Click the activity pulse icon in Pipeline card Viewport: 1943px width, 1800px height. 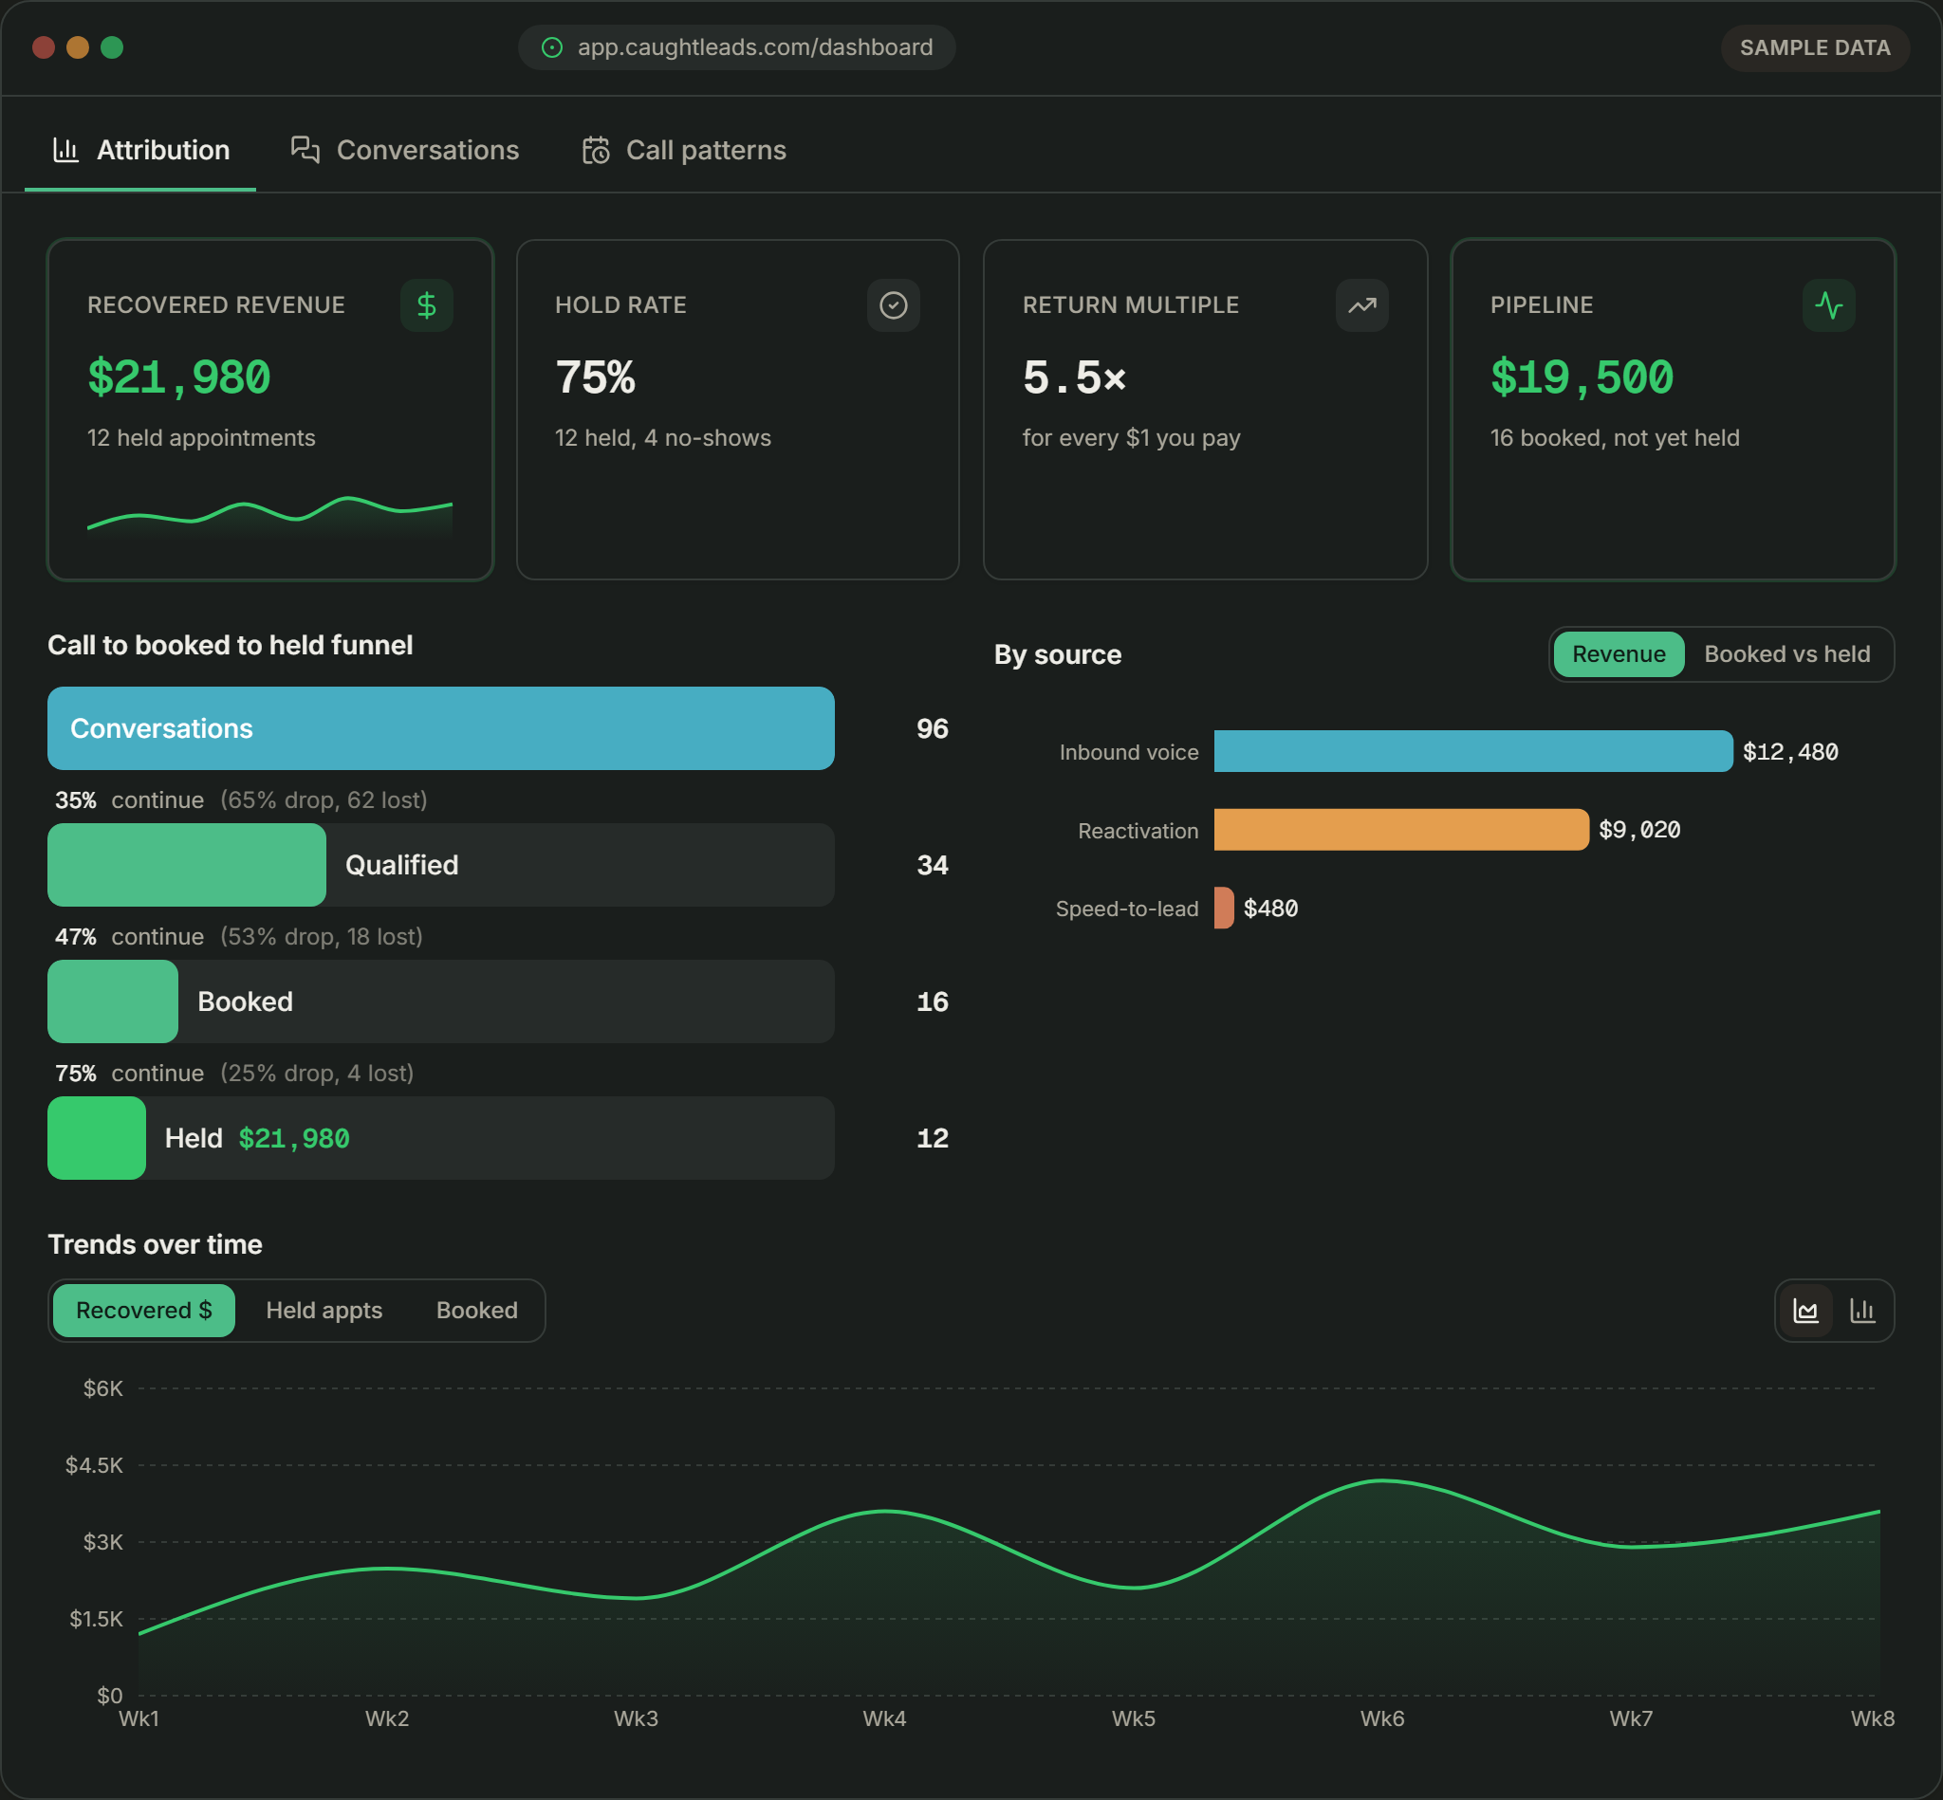click(x=1828, y=305)
